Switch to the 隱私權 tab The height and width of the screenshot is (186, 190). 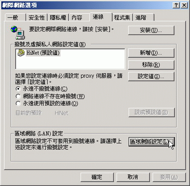click(58, 18)
